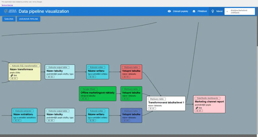Viewport: 258px width, 137px height.
Task: Click the ID 53 badge
Action: pos(92,77)
